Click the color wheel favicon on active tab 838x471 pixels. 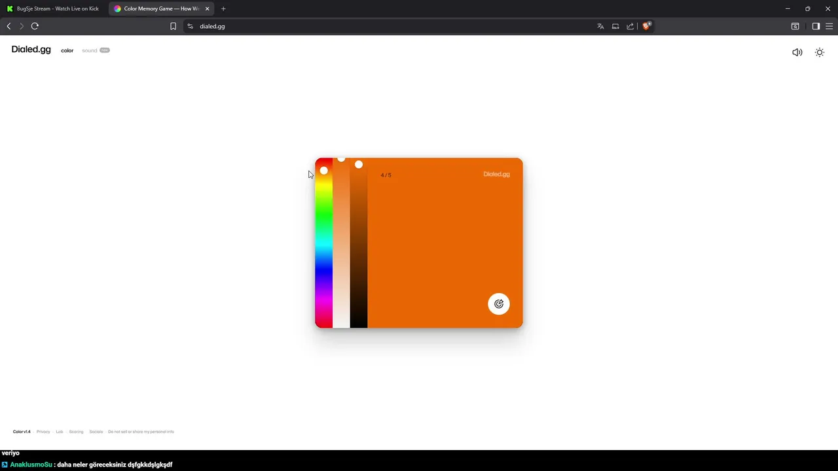[117, 9]
